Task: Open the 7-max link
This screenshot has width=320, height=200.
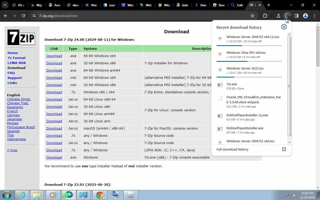Action: (x=12, y=150)
